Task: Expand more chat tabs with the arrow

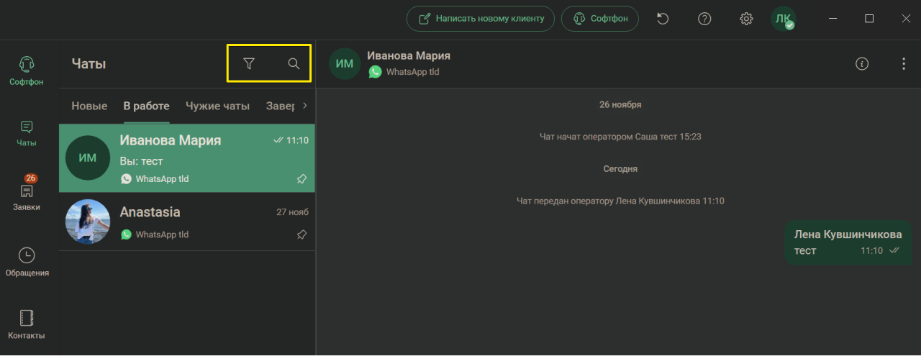Action: click(305, 106)
